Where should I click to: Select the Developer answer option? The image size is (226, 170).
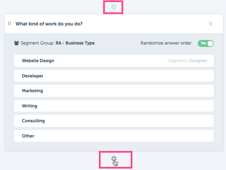pos(114,76)
